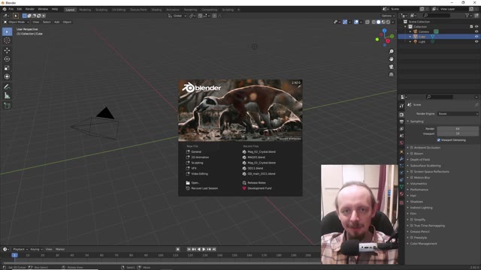Switch to the Modeling workspace tab
This screenshot has height=270, width=481.
tap(85, 10)
